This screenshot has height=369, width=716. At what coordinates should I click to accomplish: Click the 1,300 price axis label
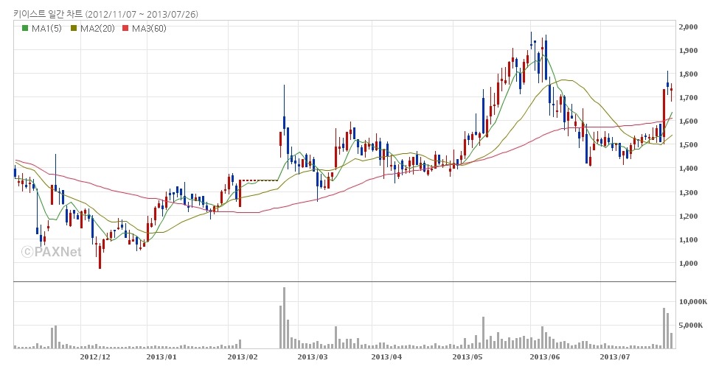(688, 192)
